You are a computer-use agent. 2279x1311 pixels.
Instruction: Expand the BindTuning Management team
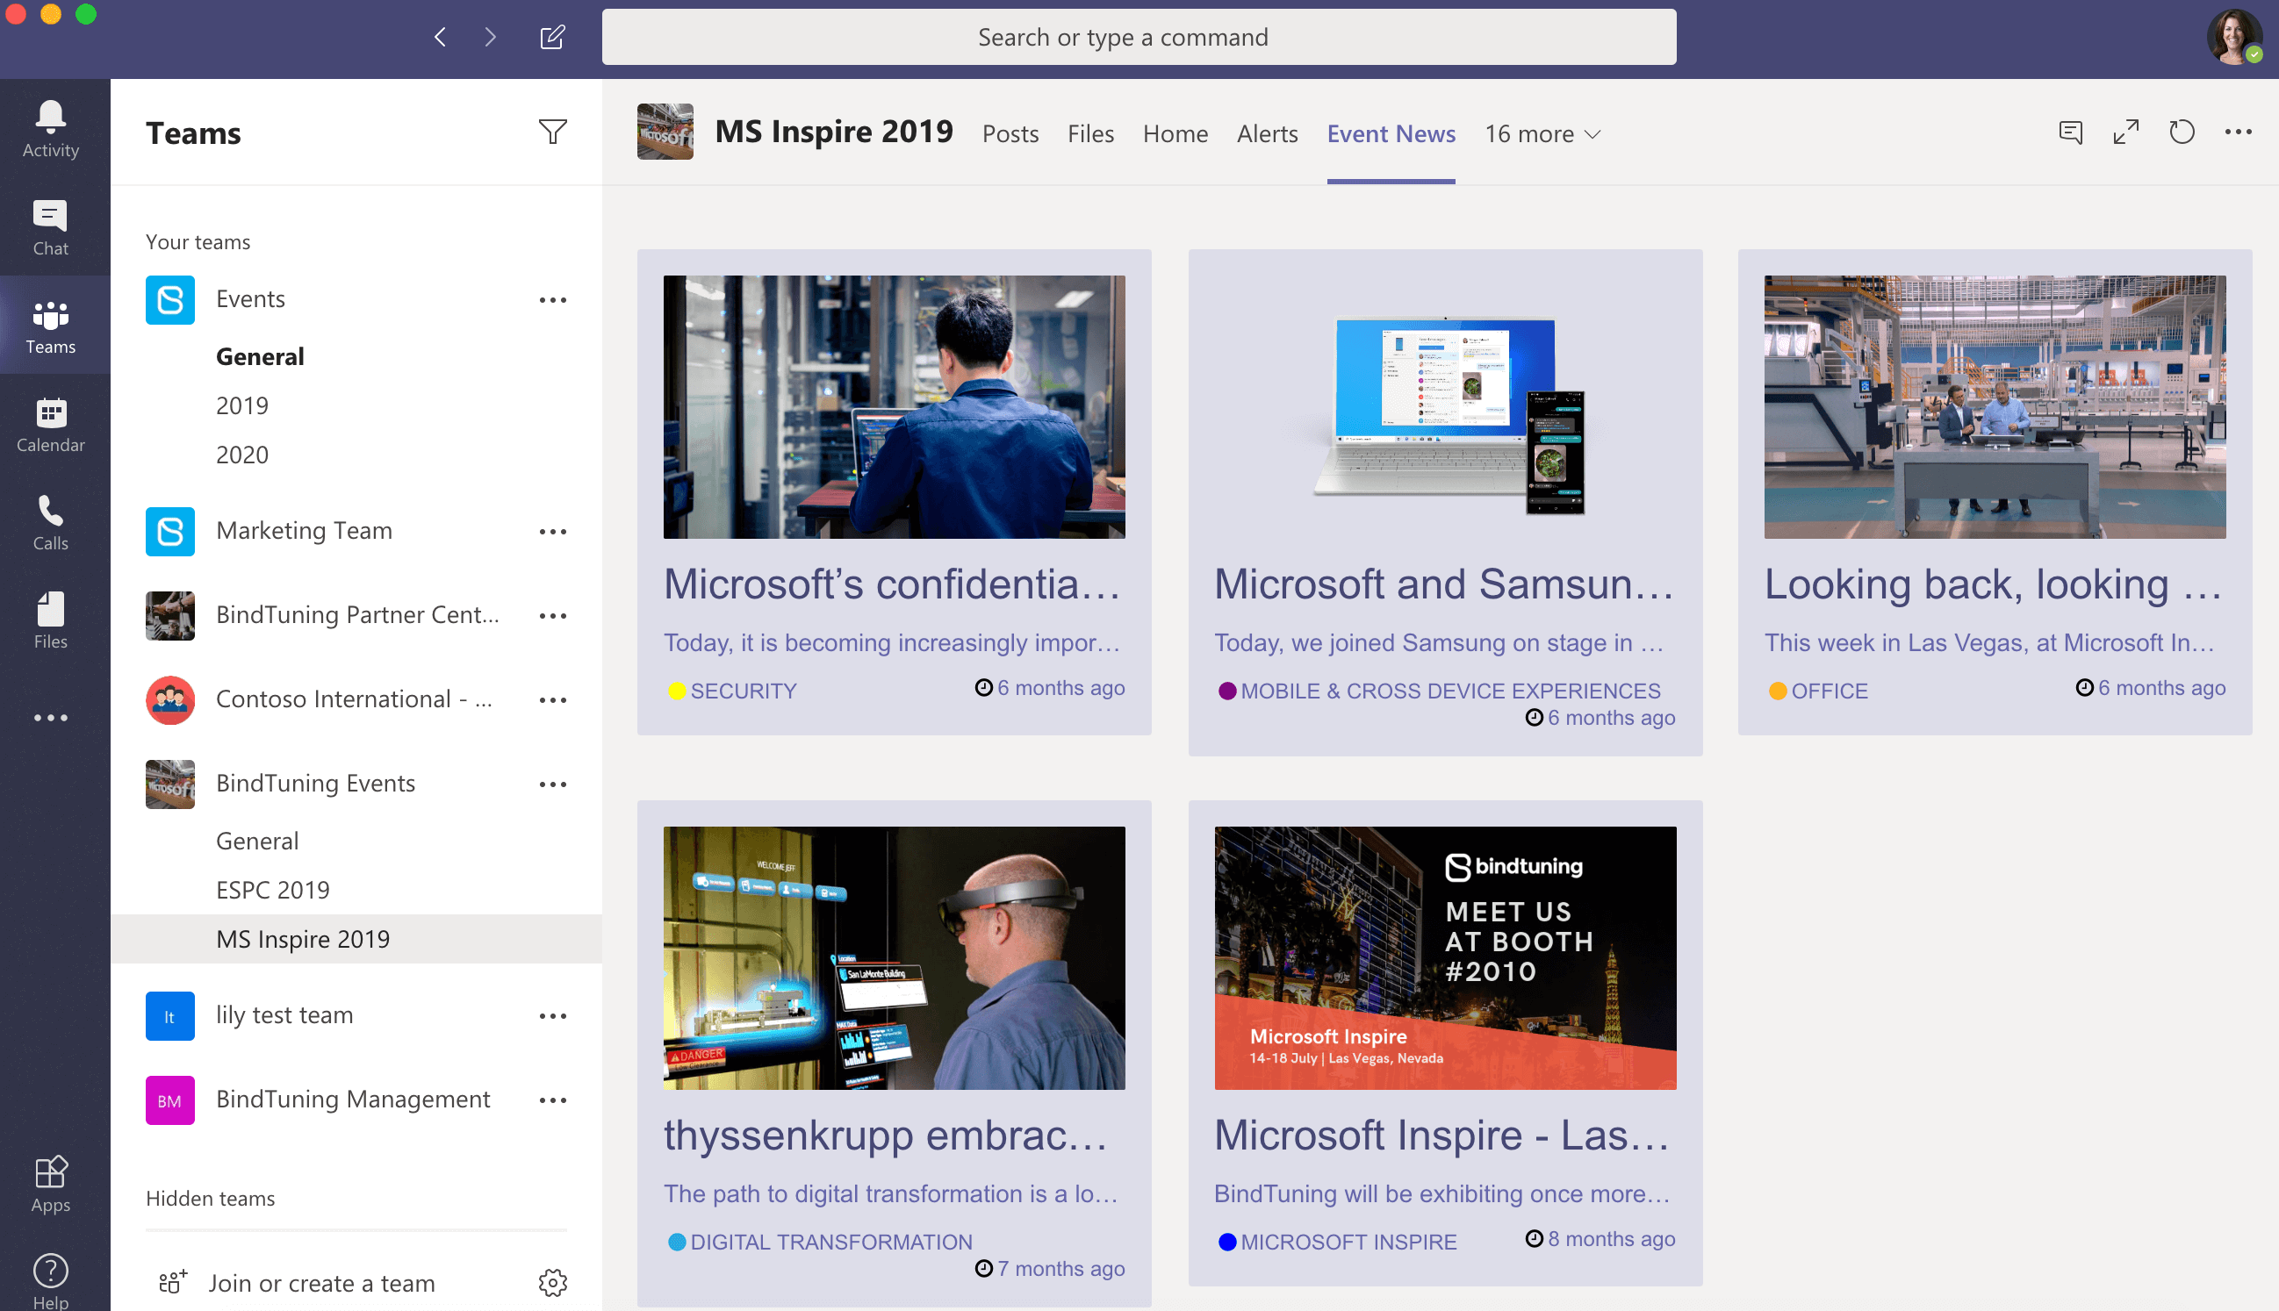(352, 1100)
